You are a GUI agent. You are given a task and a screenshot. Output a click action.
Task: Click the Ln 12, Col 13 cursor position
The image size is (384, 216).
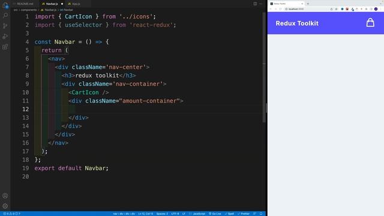(145, 214)
